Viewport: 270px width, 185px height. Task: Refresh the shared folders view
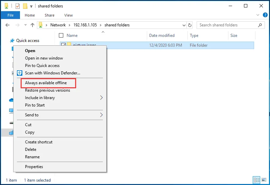click(190, 25)
